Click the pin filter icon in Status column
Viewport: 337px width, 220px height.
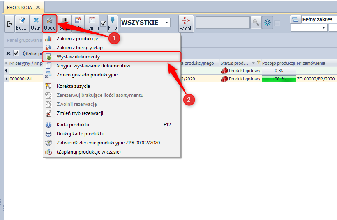259,62
